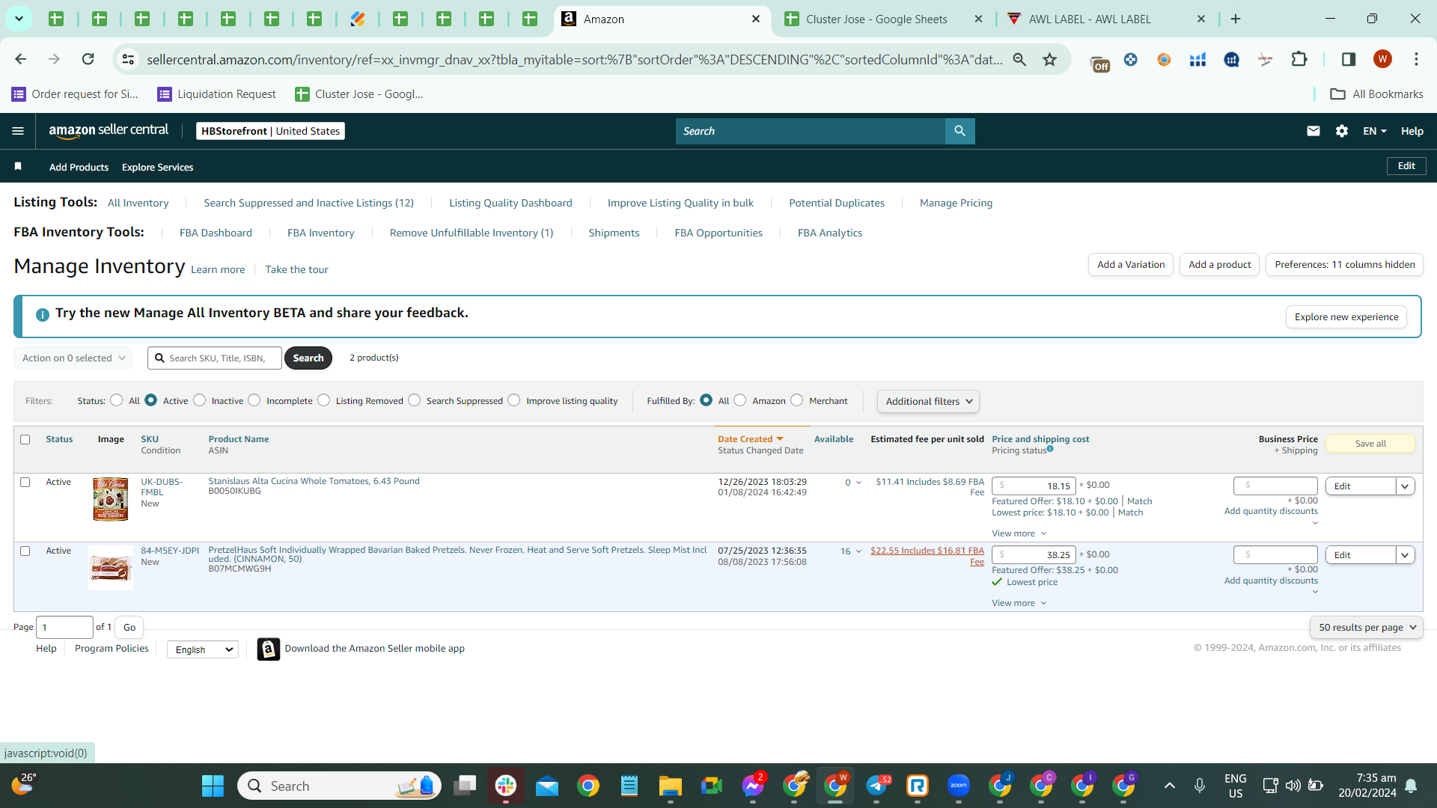The height and width of the screenshot is (808, 1437).
Task: Open the EN language dropdown in the header
Action: (1374, 131)
